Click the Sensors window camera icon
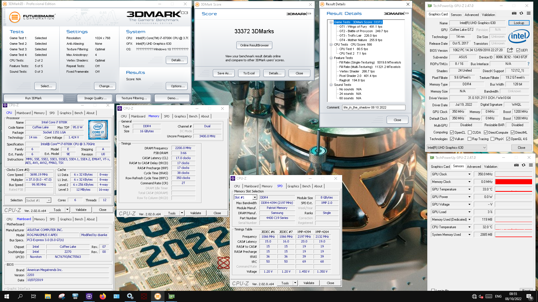 pyautogui.click(x=516, y=165)
